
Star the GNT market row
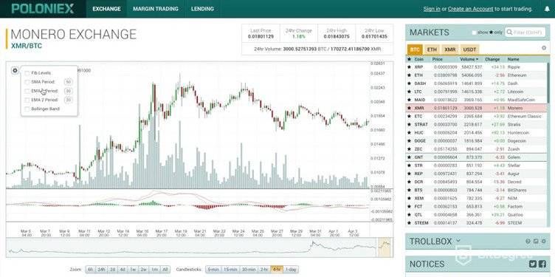pyautogui.click(x=409, y=157)
